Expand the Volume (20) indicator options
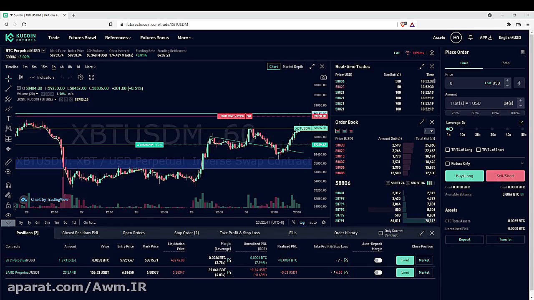The image size is (534, 300). [x=37, y=94]
